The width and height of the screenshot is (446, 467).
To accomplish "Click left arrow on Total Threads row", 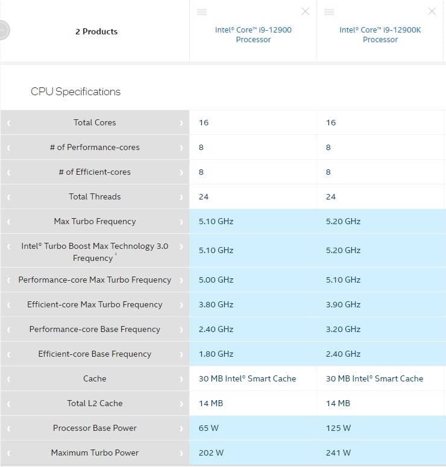I will [8, 197].
